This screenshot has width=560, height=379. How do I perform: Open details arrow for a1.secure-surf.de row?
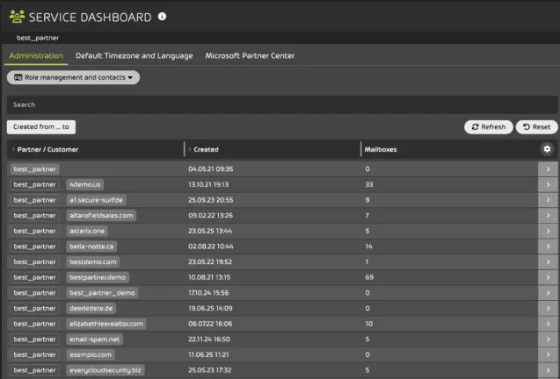point(548,200)
